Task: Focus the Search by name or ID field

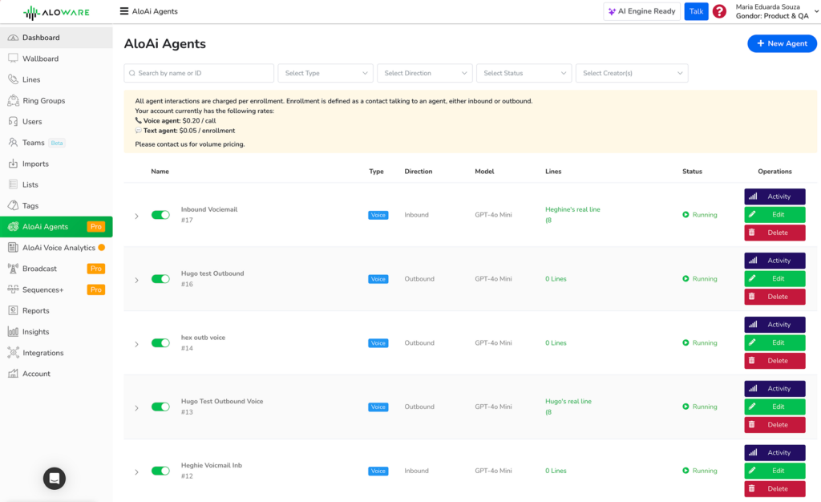Action: tap(199, 73)
